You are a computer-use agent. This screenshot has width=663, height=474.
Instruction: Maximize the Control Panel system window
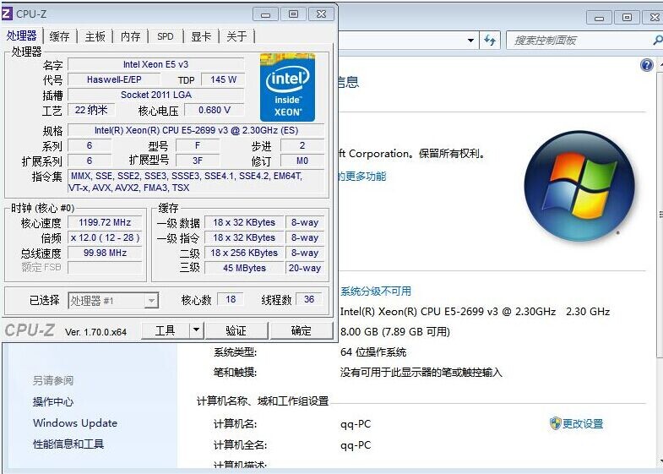[627, 18]
